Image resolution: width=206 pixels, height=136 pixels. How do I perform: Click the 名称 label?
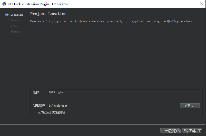pyautogui.click(x=36, y=92)
